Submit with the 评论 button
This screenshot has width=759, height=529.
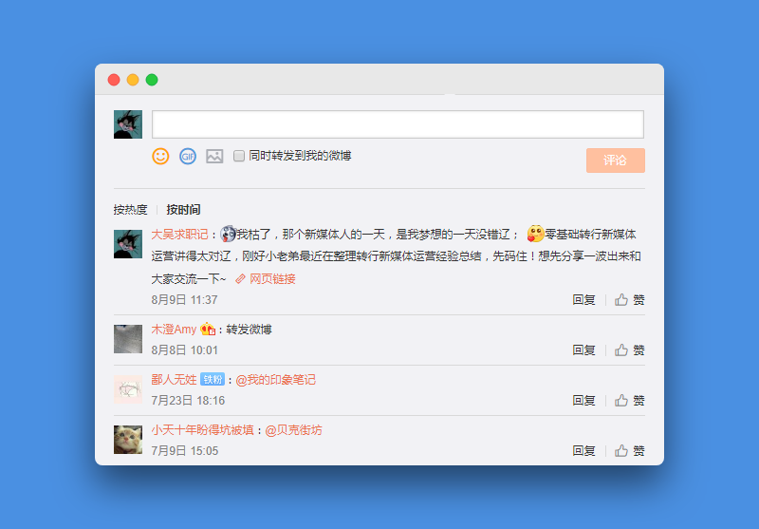pos(615,161)
